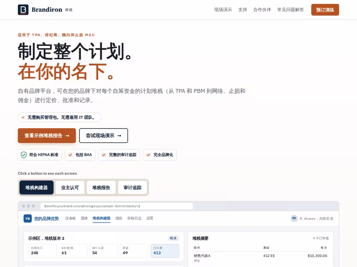Open 审核日志 in the app nav

(x=134, y=218)
